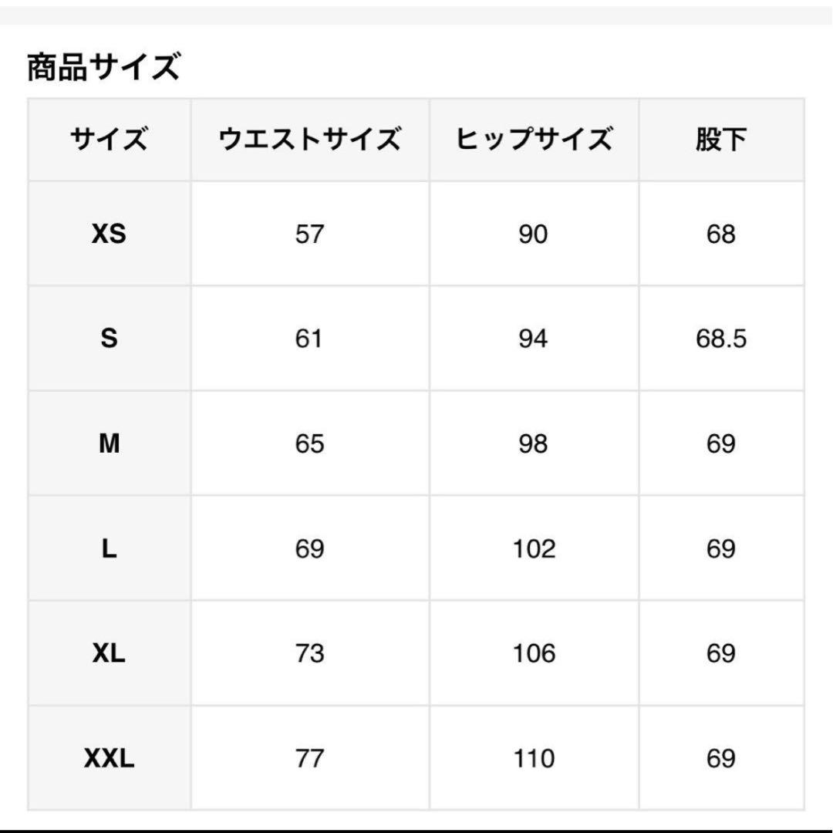The image size is (833, 833).
Task: Click waist value 77 for XXL
Action: (309, 758)
